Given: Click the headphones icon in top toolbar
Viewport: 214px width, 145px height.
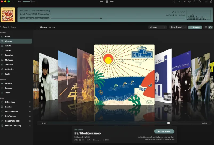Looking at the screenshot, I should click(x=200, y=2).
